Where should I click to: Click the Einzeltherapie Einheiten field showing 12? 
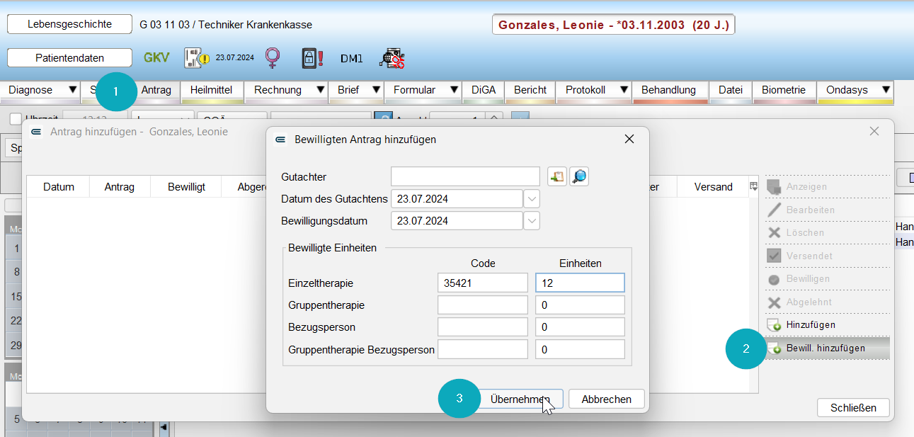coord(580,283)
